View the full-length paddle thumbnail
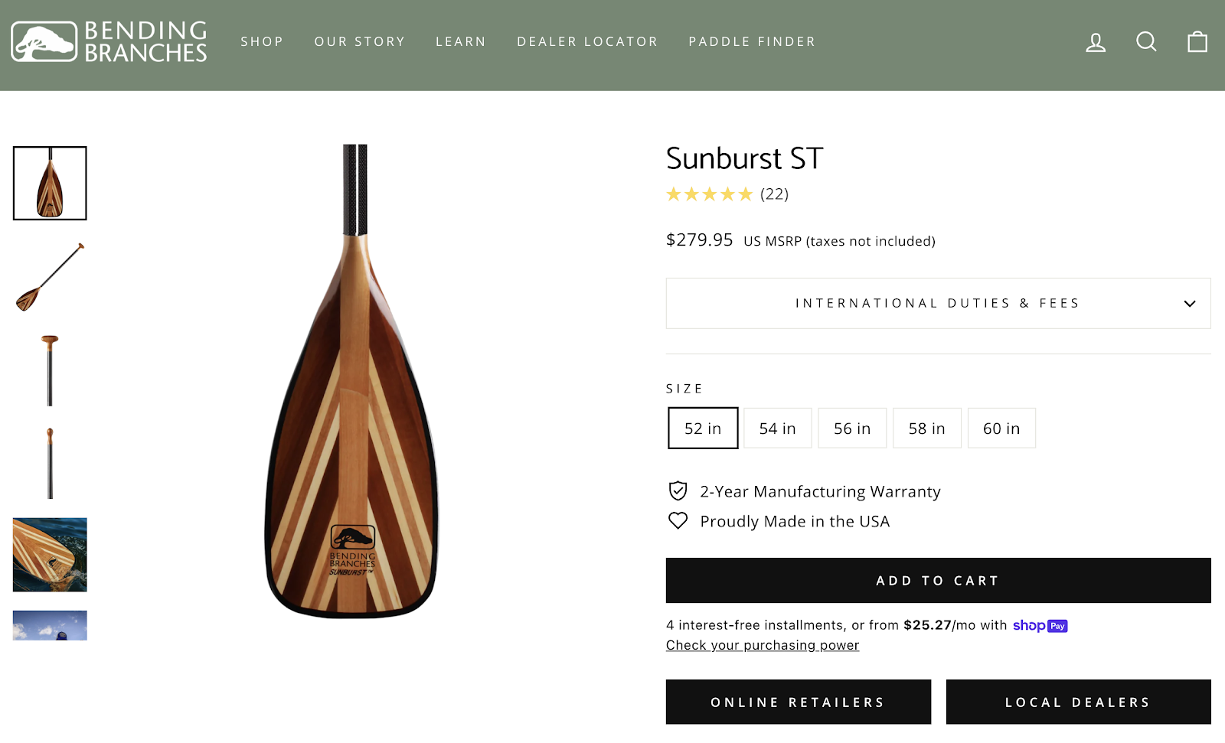The height and width of the screenshot is (743, 1225). click(50, 277)
